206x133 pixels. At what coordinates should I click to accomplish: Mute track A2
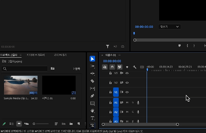tap(127, 112)
